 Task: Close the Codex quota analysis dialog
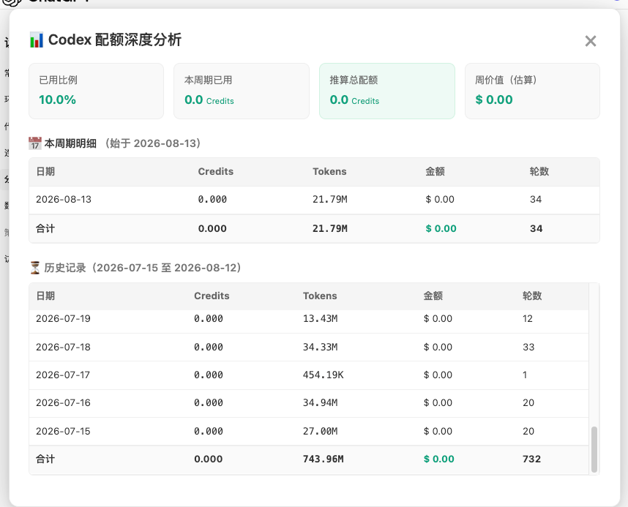591,41
